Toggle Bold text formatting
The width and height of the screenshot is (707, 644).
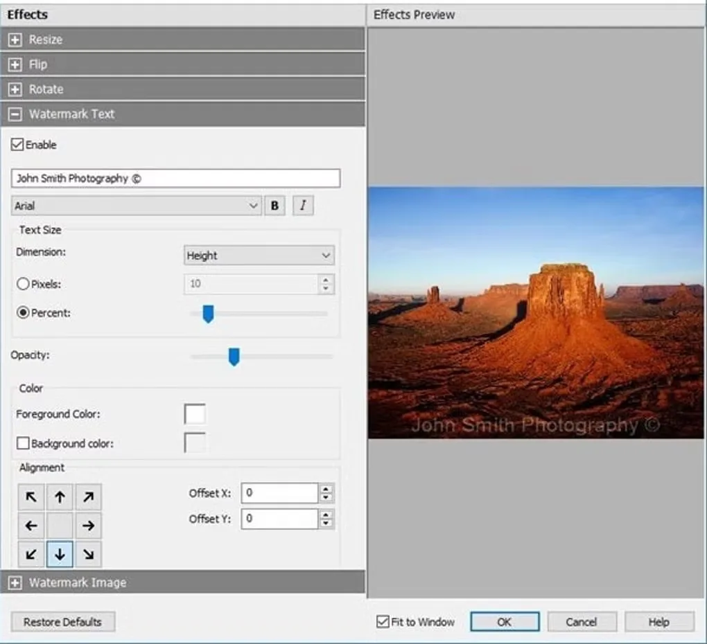point(274,206)
